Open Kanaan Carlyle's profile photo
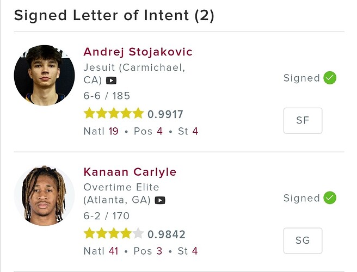The width and height of the screenshot is (357, 272). coord(44,196)
